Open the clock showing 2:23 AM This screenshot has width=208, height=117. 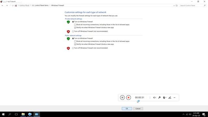pyautogui.click(x=196, y=114)
